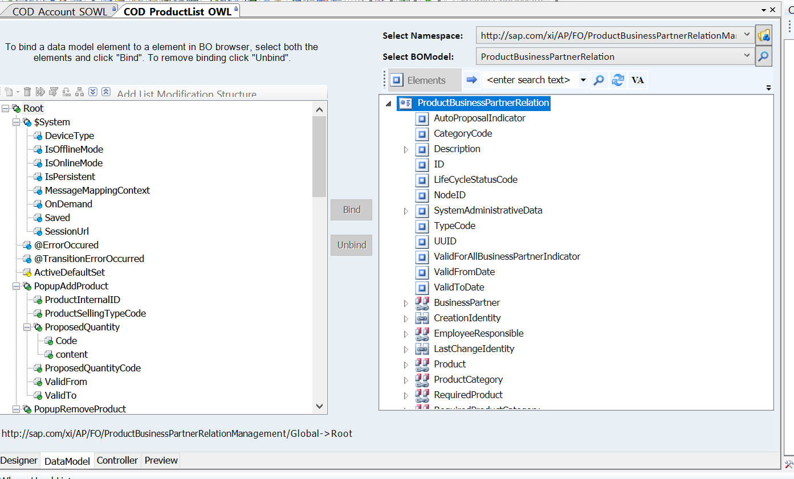This screenshot has width=794, height=479.
Task: Open the Select BOModel dropdown
Action: coord(747,56)
